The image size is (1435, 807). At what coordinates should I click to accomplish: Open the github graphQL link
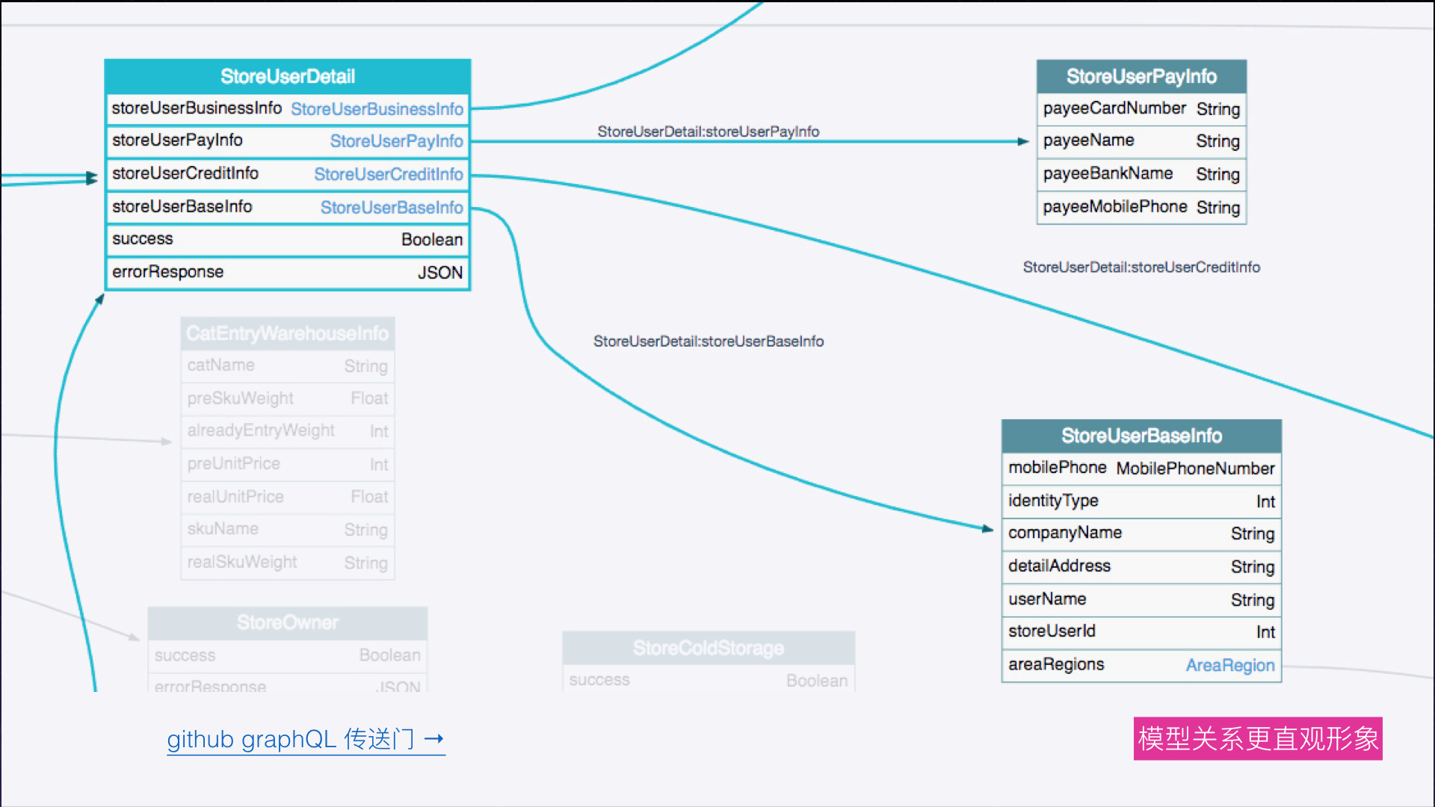(x=305, y=739)
